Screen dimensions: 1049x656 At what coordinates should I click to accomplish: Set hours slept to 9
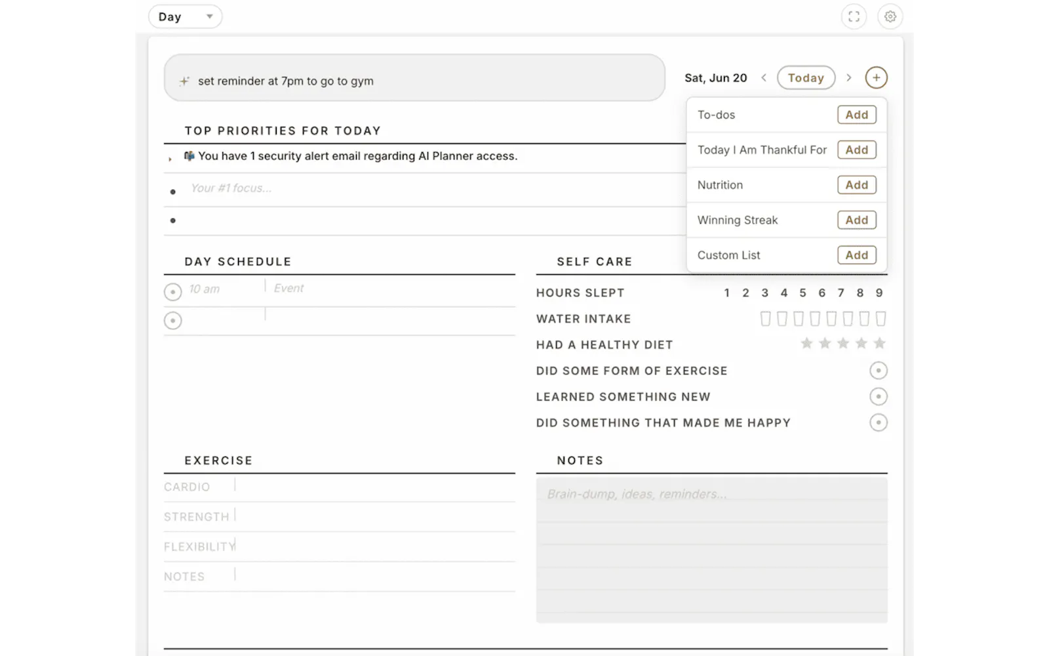879,293
